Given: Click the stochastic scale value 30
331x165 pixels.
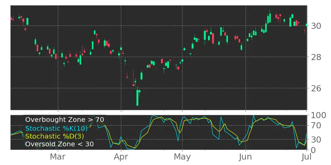Looking at the screenshot, I should (316, 140).
